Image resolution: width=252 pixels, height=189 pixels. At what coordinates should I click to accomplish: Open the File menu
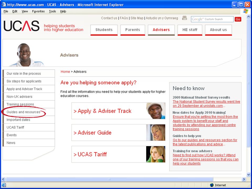pyautogui.click(x=6, y=11)
